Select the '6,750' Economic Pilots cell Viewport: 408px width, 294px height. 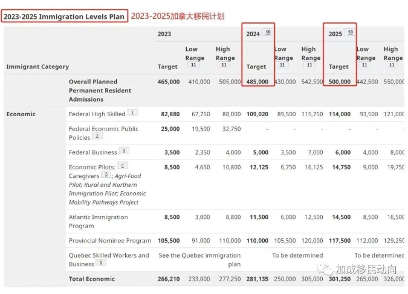click(288, 167)
